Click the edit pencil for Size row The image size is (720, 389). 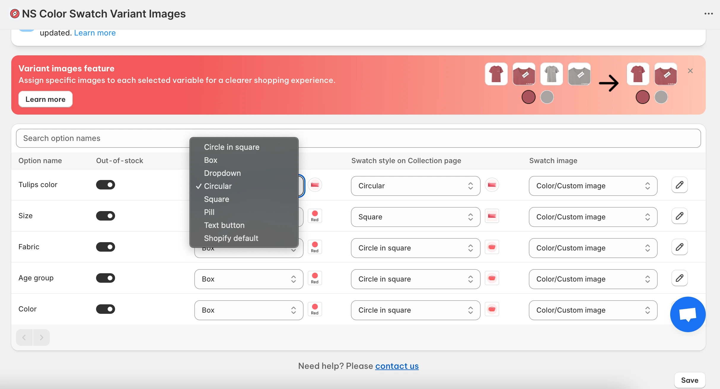coord(679,216)
